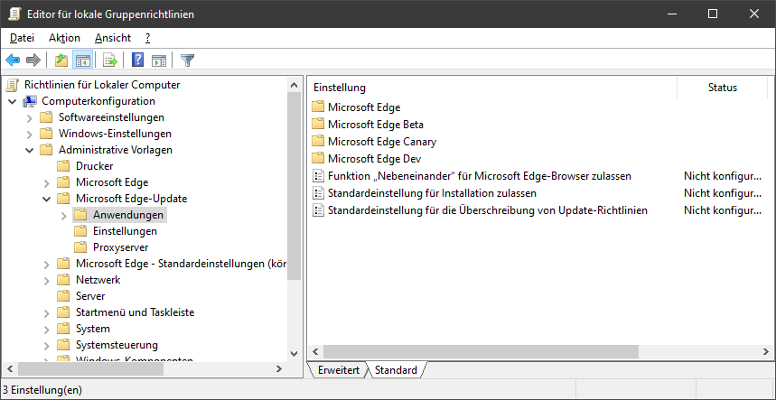Screen dimensions: 776x400
Task: Select the Microsoft Edge Canary folder
Action: tap(381, 142)
